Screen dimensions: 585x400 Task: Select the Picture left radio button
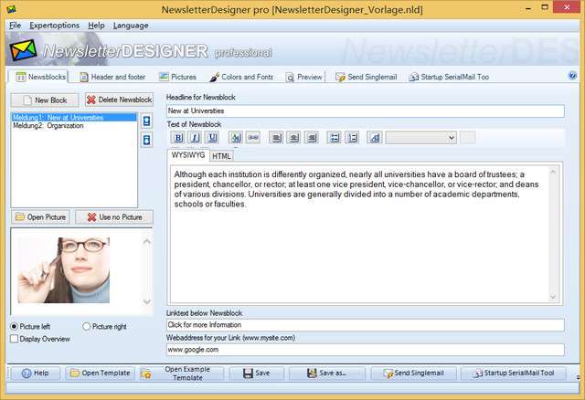(15, 327)
